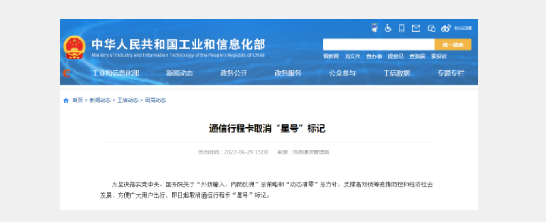This screenshot has height=222, width=546.
Task: Open the 工信数据 nav menu
Action: point(397,73)
